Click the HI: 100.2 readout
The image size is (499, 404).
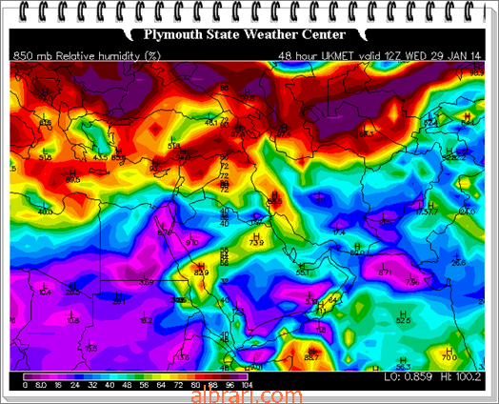tap(461, 377)
